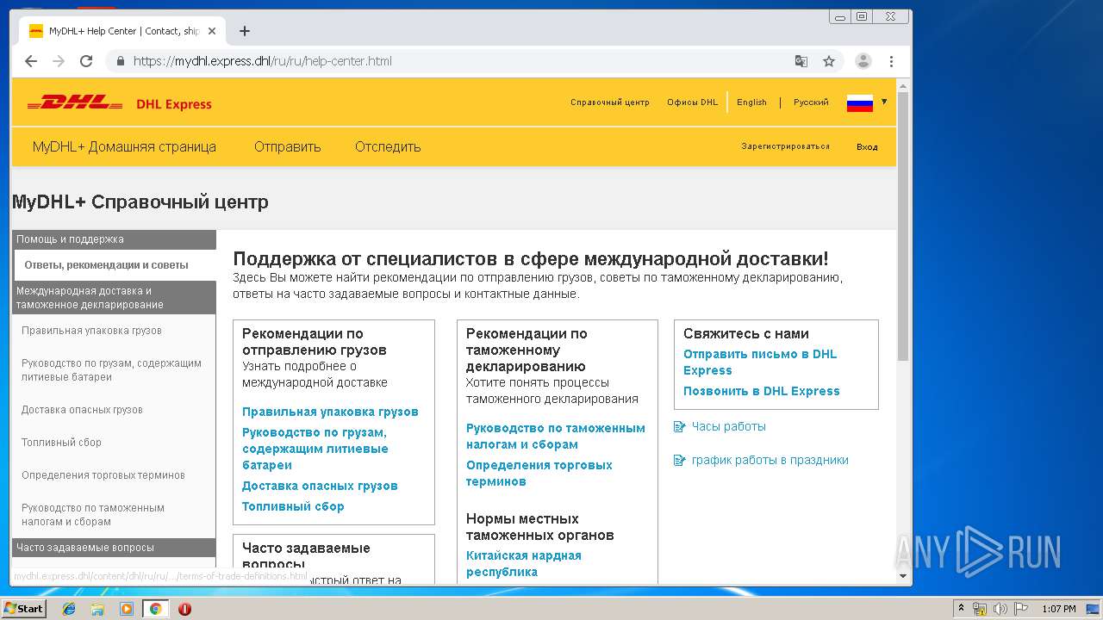Launch Internet Explorer from taskbar
The height and width of the screenshot is (620, 1103).
(x=69, y=609)
